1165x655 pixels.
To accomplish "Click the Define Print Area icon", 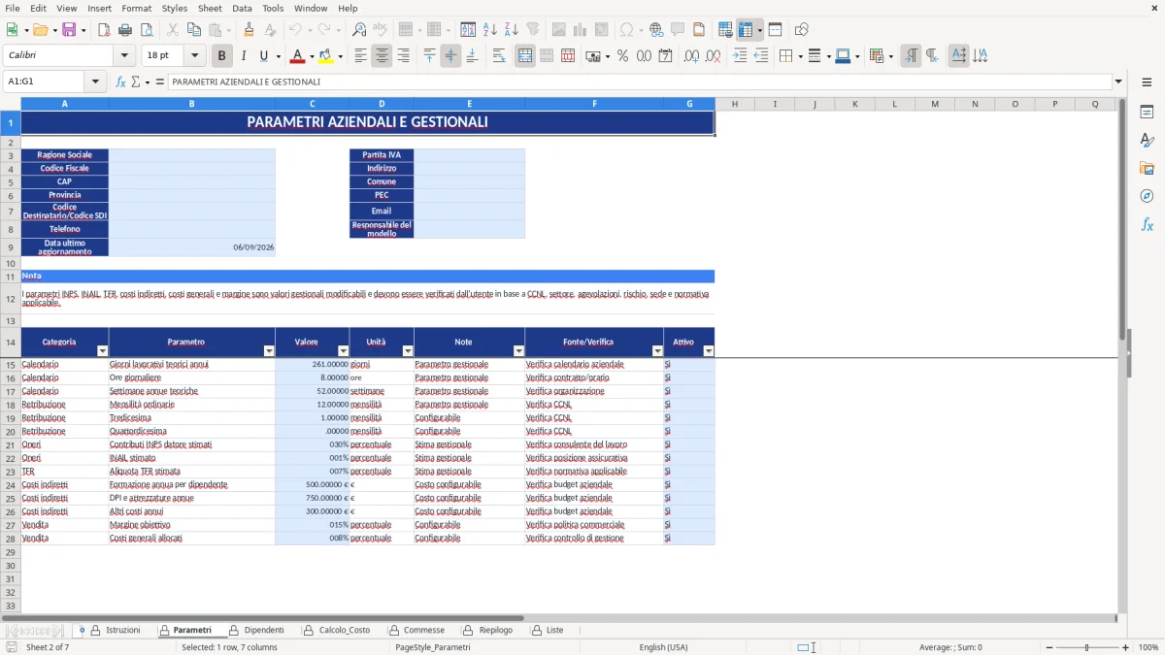I will pos(725,30).
